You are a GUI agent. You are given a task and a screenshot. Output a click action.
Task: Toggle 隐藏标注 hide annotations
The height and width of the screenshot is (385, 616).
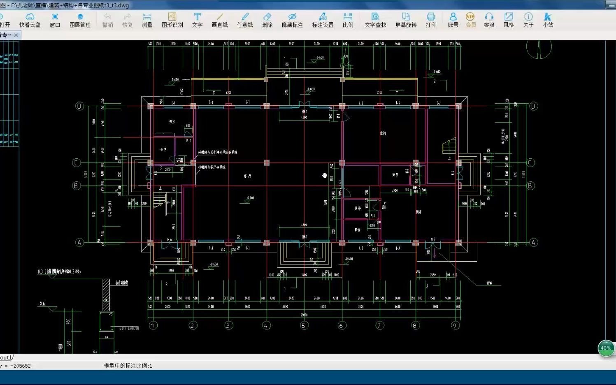coord(292,20)
